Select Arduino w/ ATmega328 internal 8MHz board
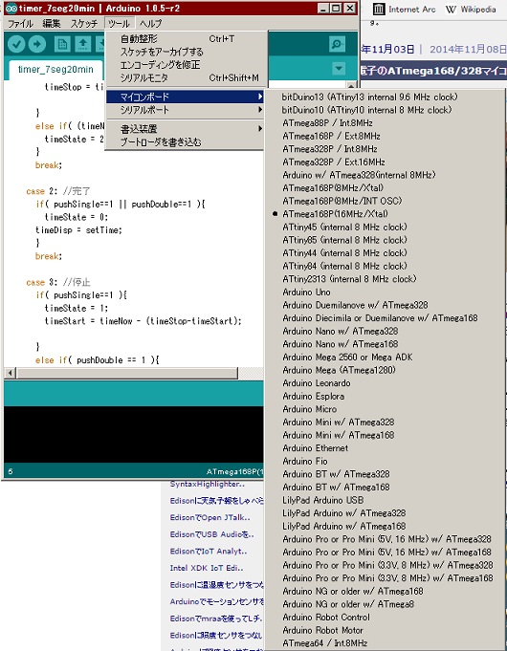Viewport: 507px width, 651px height. point(385,175)
